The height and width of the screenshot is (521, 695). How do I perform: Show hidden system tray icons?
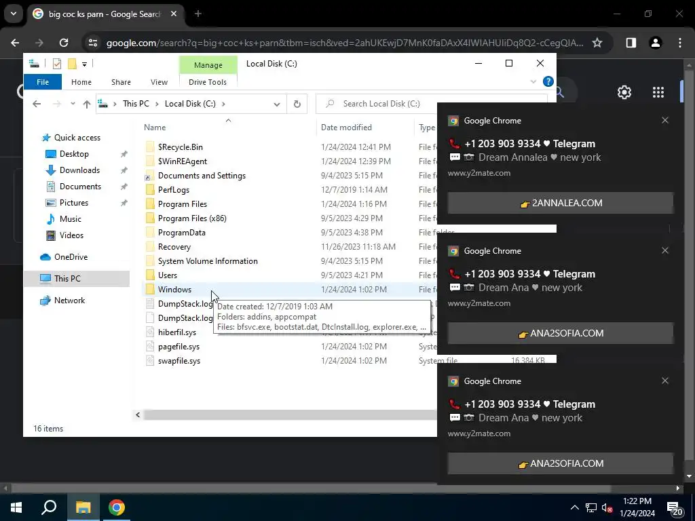click(574, 507)
